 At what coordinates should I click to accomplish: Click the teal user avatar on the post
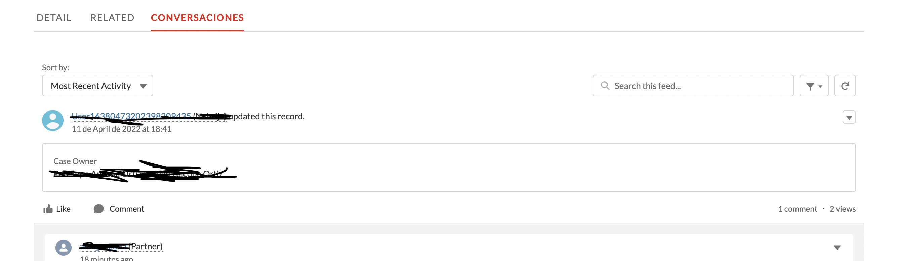click(x=53, y=120)
